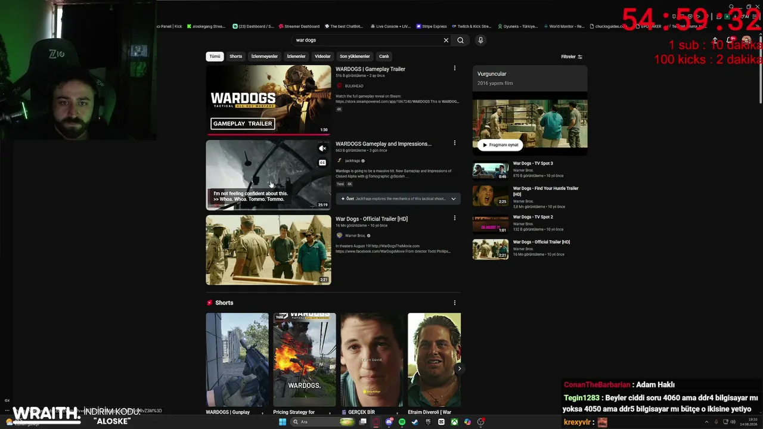Viewport: 763px width, 429px height.
Task: Open the BULKHEAD channel name
Action: [354, 86]
